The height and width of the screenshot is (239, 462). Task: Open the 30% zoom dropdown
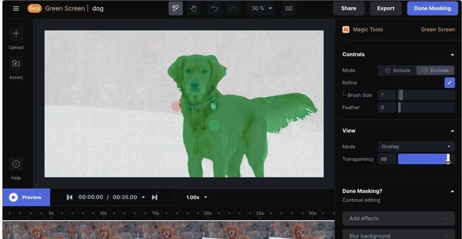tap(260, 8)
